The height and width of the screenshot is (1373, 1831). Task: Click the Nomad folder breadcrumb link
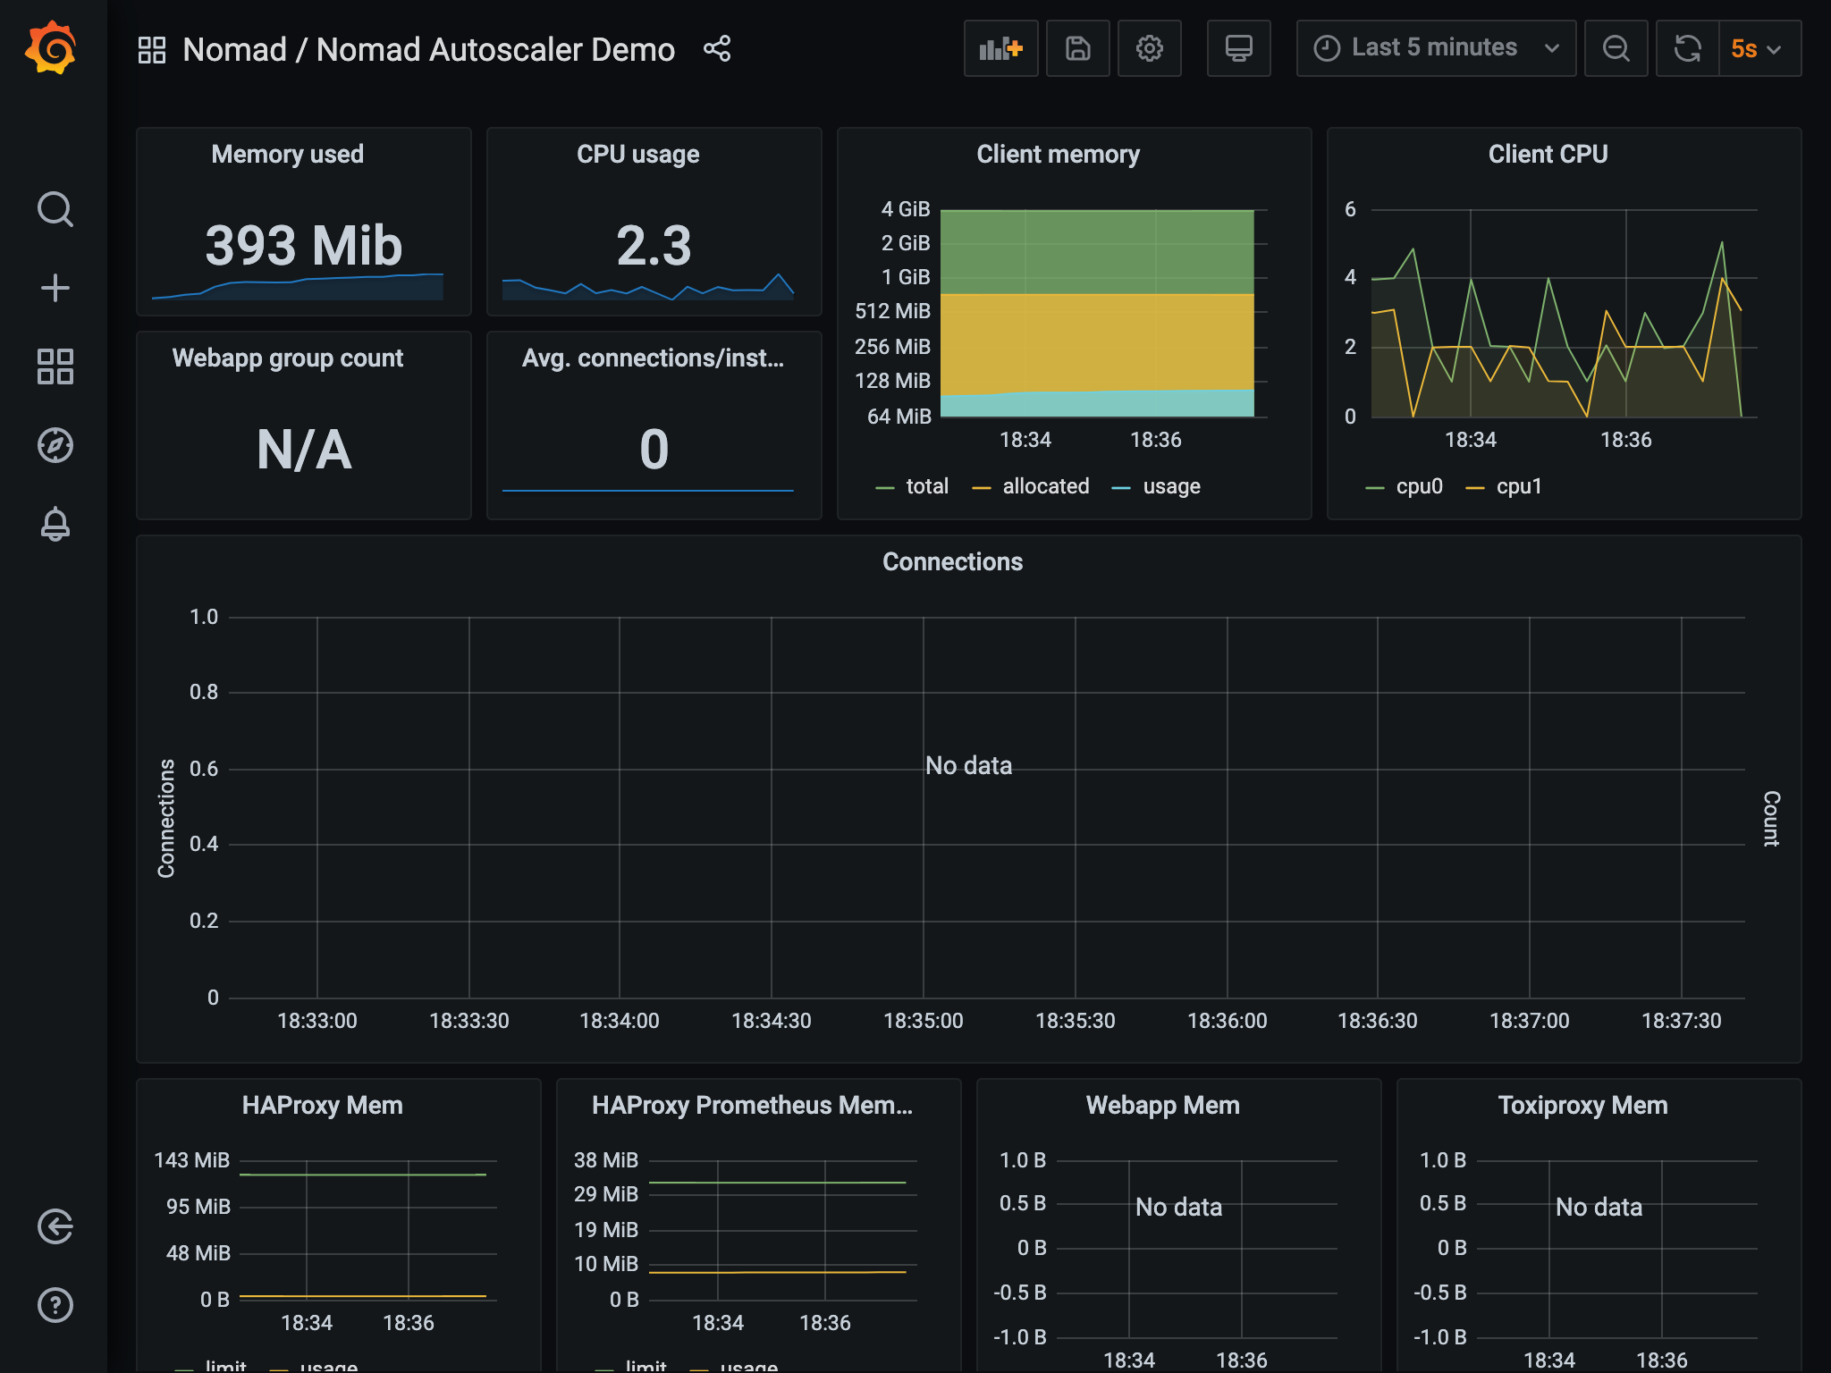pyautogui.click(x=234, y=49)
